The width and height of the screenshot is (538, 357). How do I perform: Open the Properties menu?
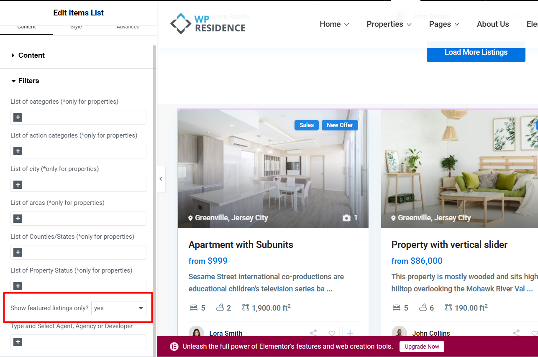(389, 24)
